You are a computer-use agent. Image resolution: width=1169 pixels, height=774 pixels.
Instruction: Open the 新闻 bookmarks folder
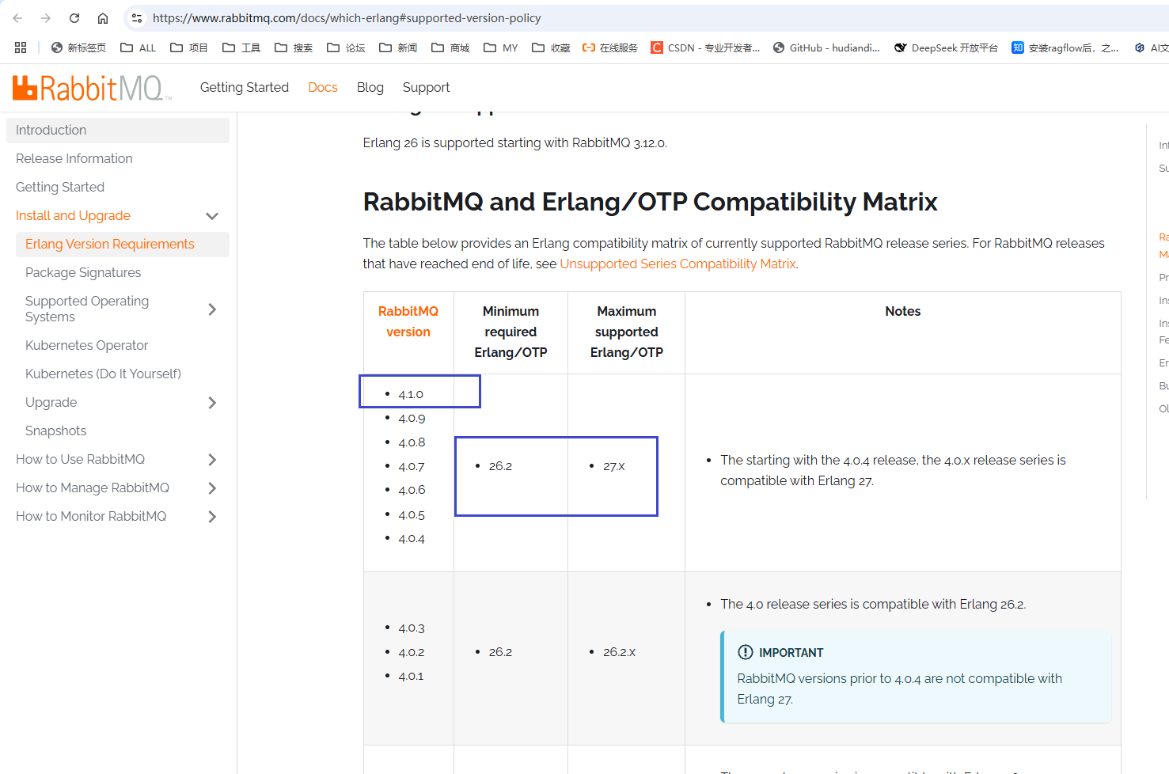pos(398,47)
